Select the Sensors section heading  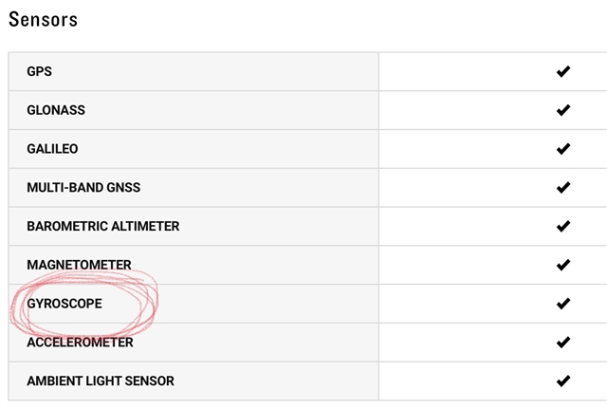coord(43,19)
